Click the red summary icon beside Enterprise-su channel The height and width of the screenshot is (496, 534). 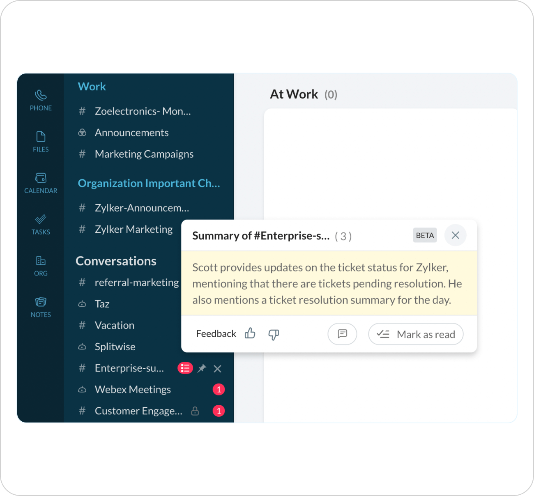click(185, 368)
